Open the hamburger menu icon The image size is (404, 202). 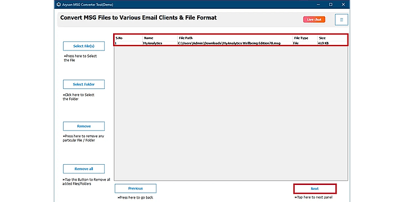(341, 20)
